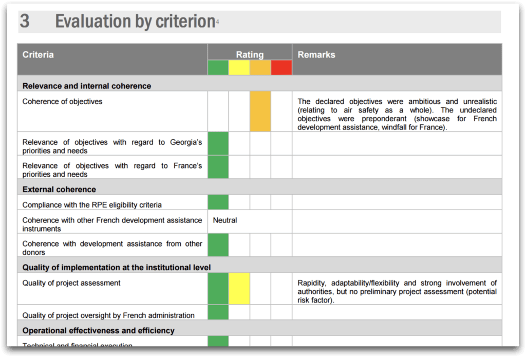This screenshot has width=526, height=357.
Task: Click the Relevance and internal coherence heading
Action: tap(86, 86)
